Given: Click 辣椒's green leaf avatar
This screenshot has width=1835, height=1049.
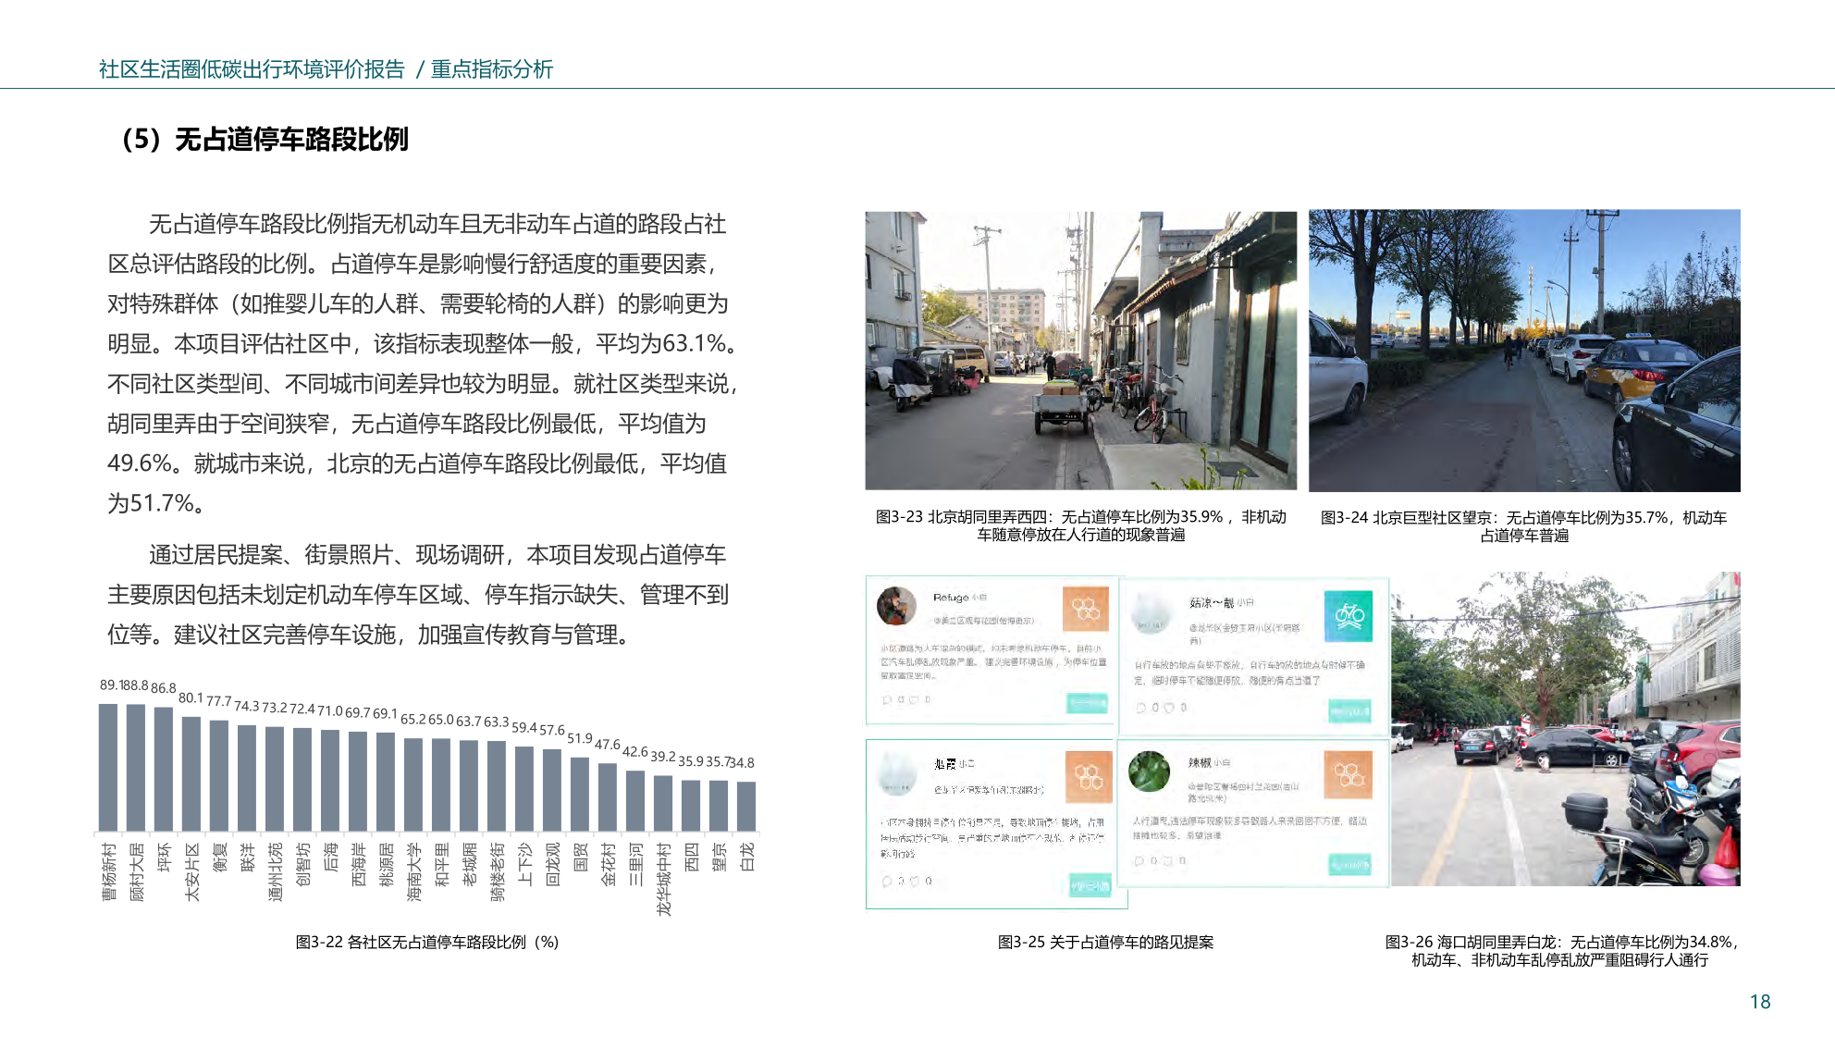Looking at the screenshot, I should [x=1150, y=771].
